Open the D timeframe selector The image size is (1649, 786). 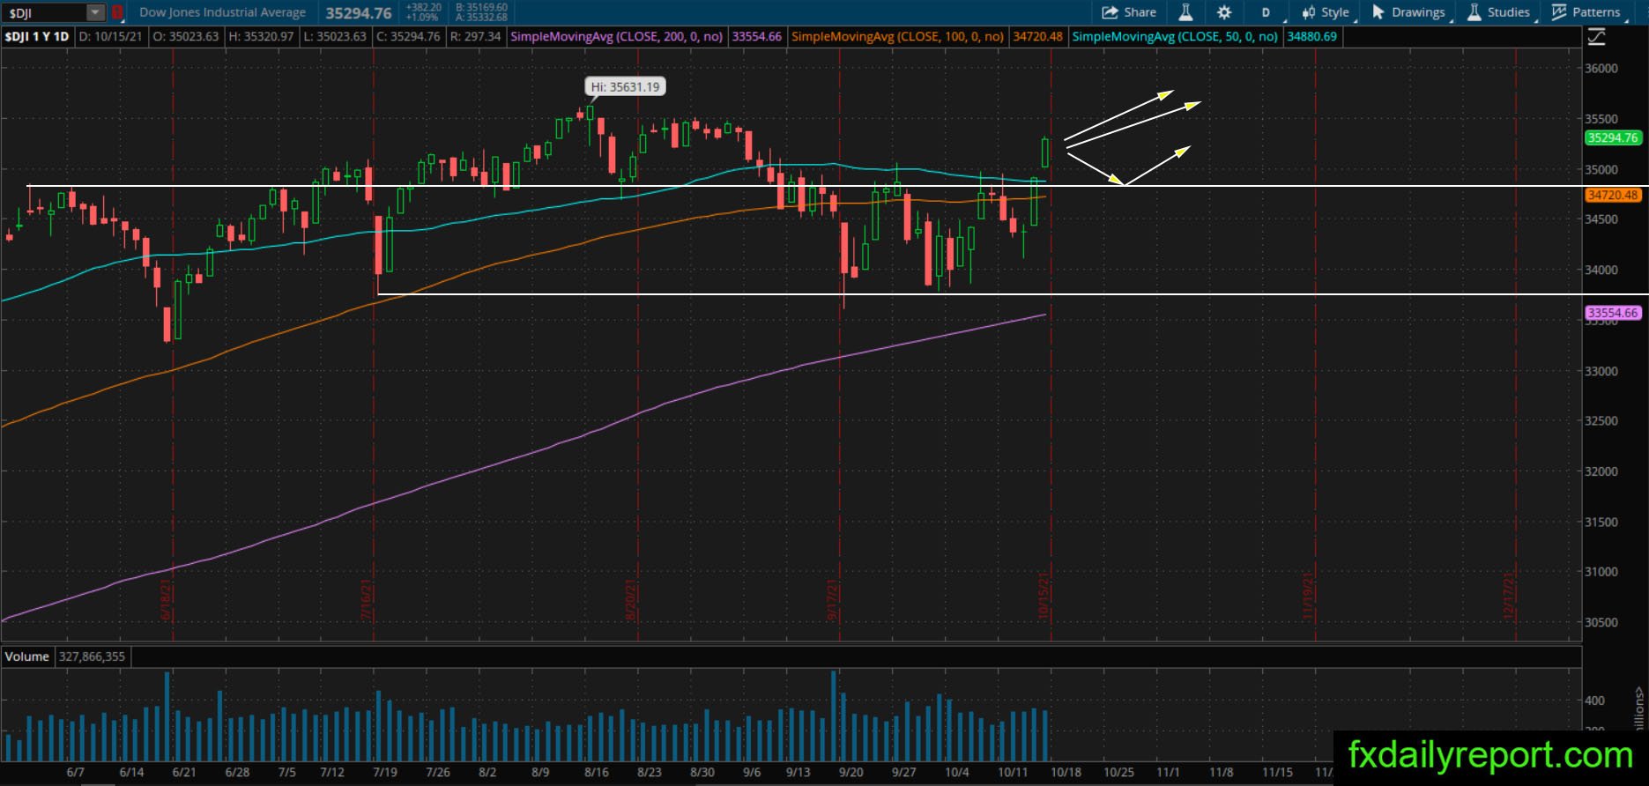coord(1266,12)
